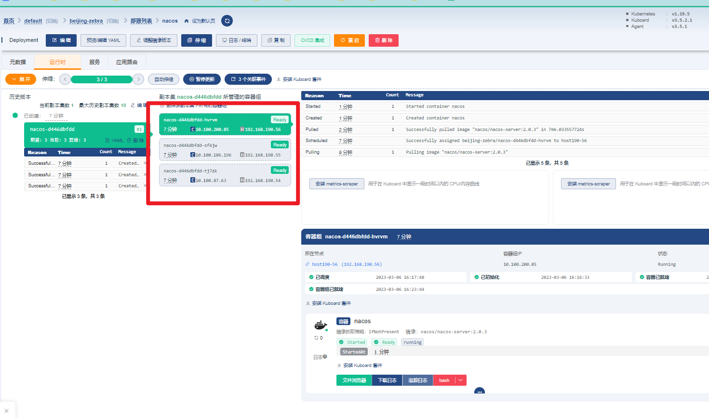Click 调整镜像版本 to adjust the image version
This screenshot has height=418, width=709.
point(154,40)
